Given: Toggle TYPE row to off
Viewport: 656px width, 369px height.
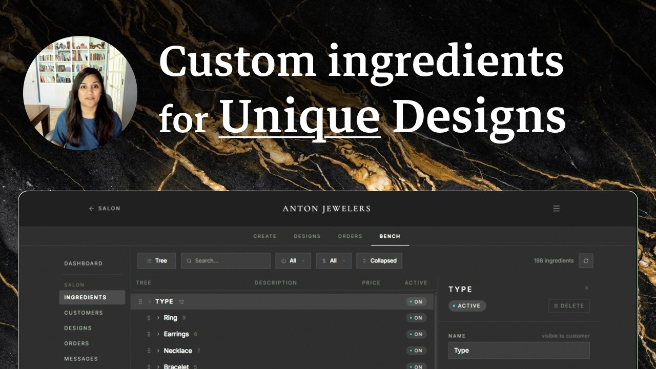Looking at the screenshot, I should (x=416, y=301).
